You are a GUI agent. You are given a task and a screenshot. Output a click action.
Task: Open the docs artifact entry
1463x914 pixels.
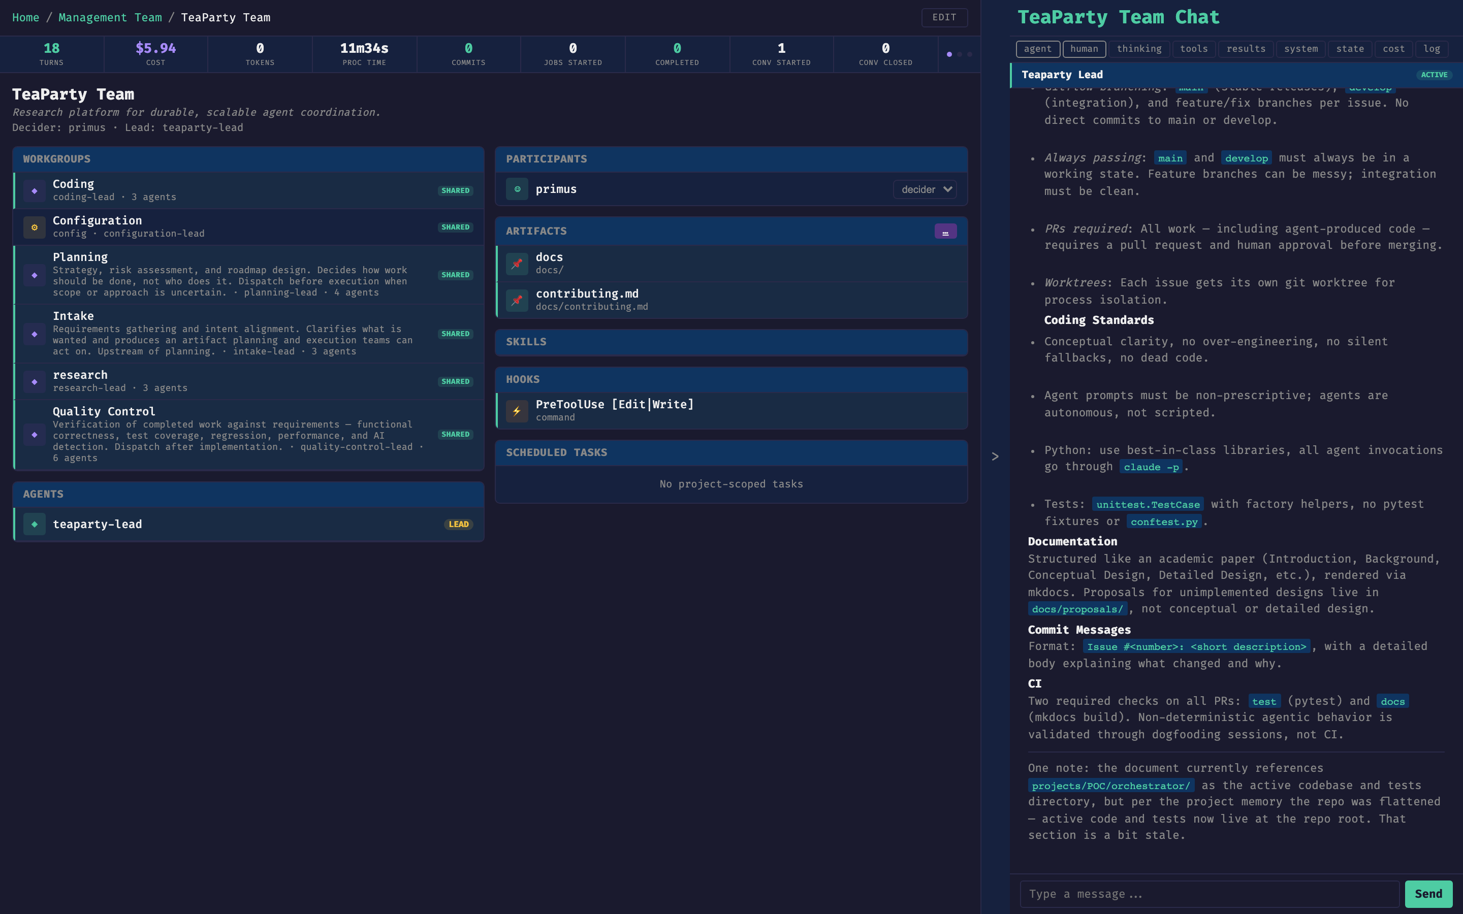pos(731,264)
